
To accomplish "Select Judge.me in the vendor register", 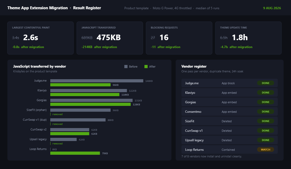I will [x=230, y=83].
